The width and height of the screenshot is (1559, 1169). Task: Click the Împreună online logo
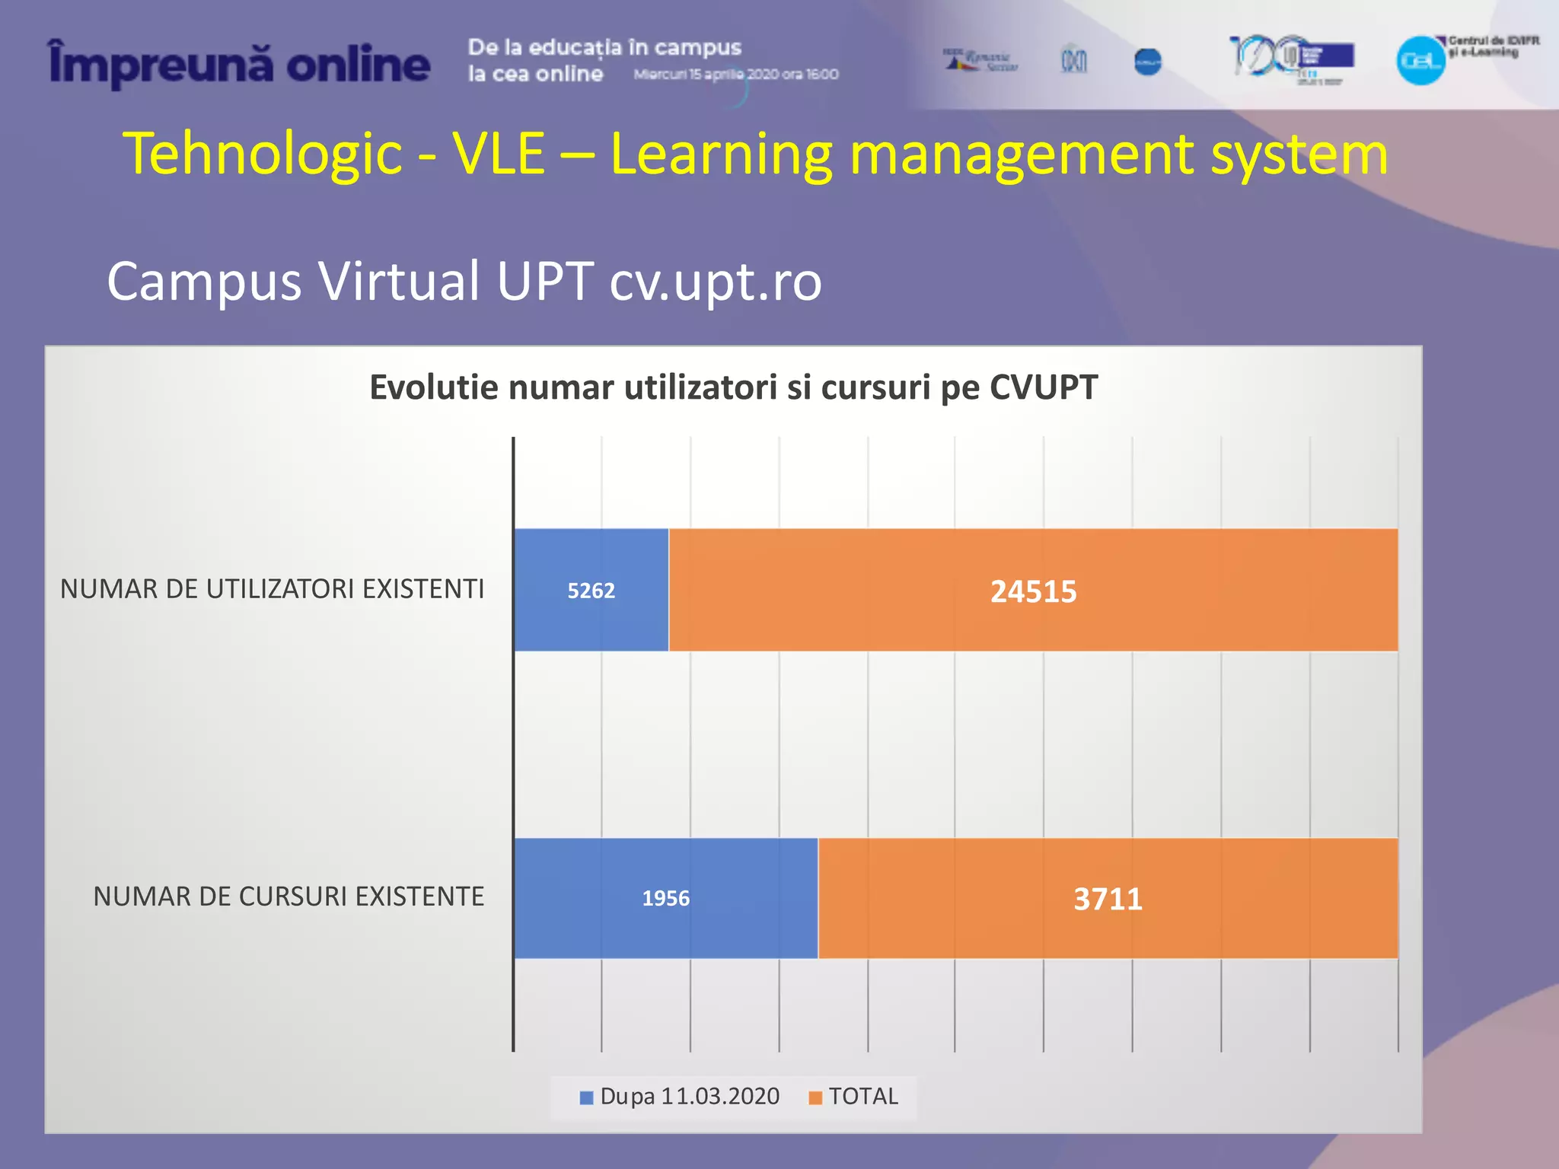click(239, 64)
